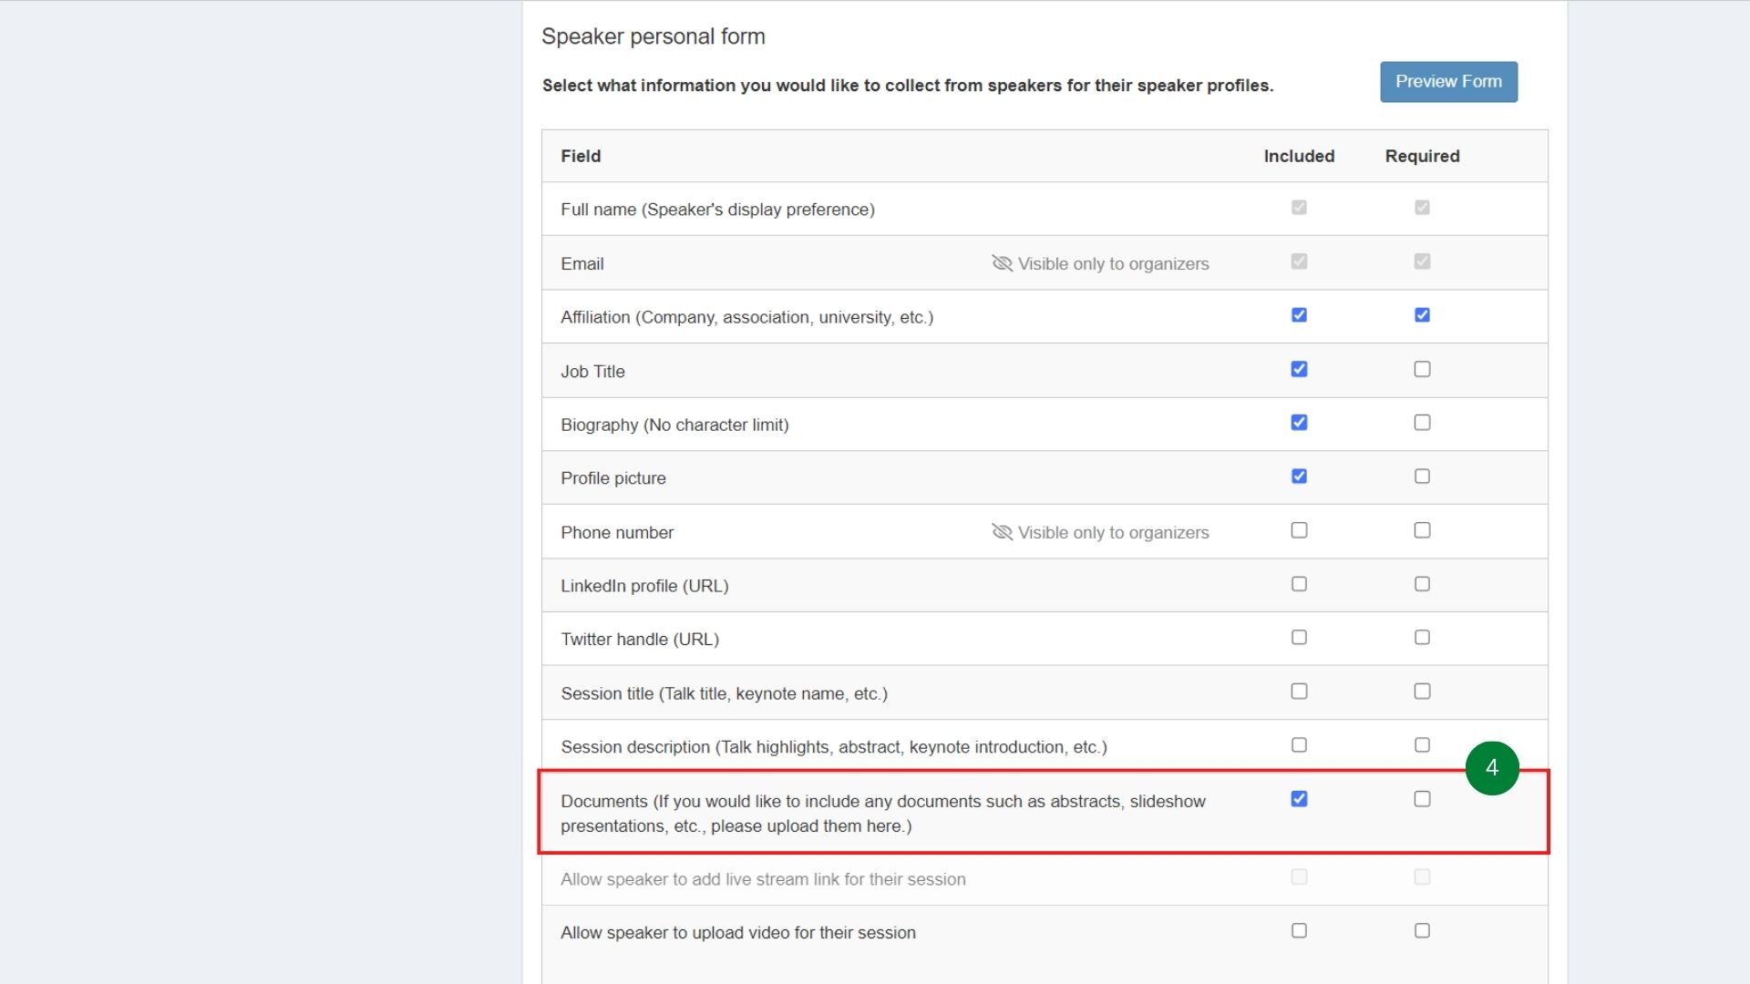Enable Required for Biography
The height and width of the screenshot is (984, 1750).
[x=1422, y=422]
